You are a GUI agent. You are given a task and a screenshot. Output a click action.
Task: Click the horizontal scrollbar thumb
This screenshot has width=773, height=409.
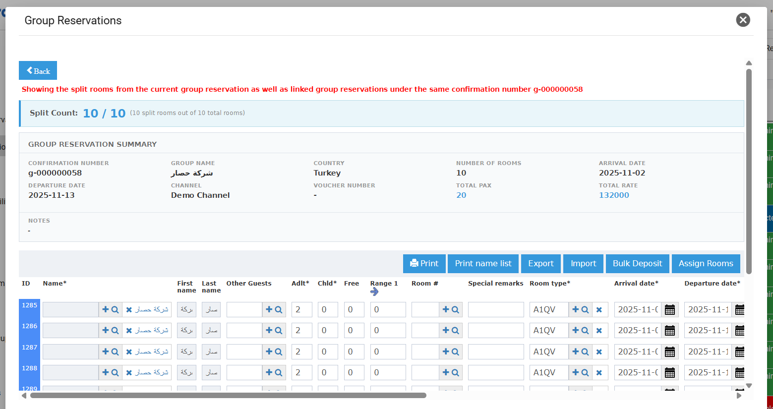[228, 396]
